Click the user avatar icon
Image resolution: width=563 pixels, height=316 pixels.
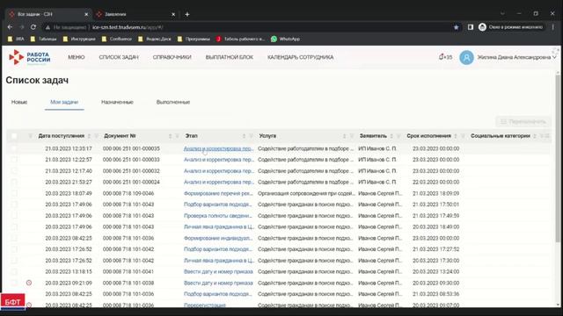pos(466,57)
